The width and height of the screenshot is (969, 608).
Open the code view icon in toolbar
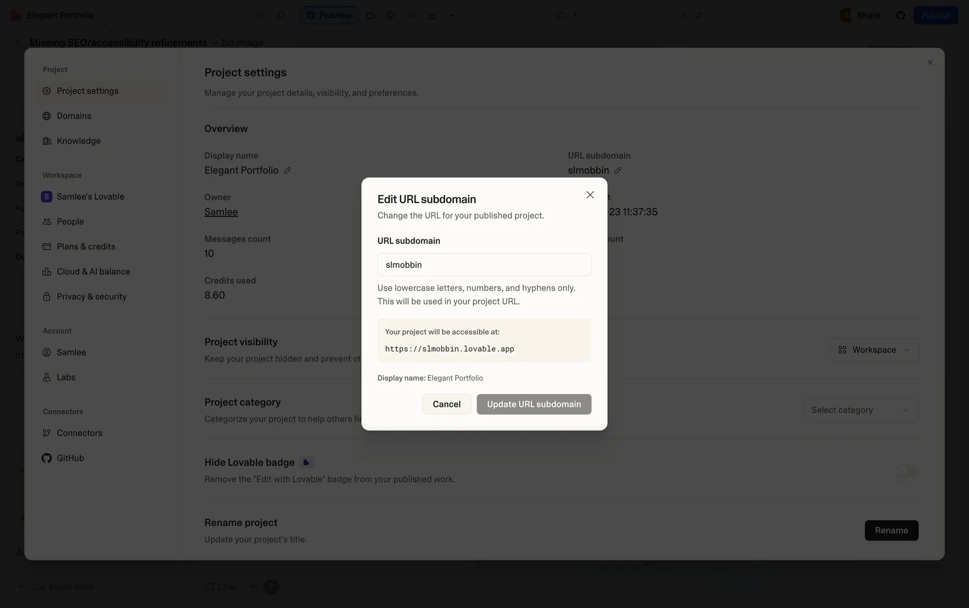411,15
